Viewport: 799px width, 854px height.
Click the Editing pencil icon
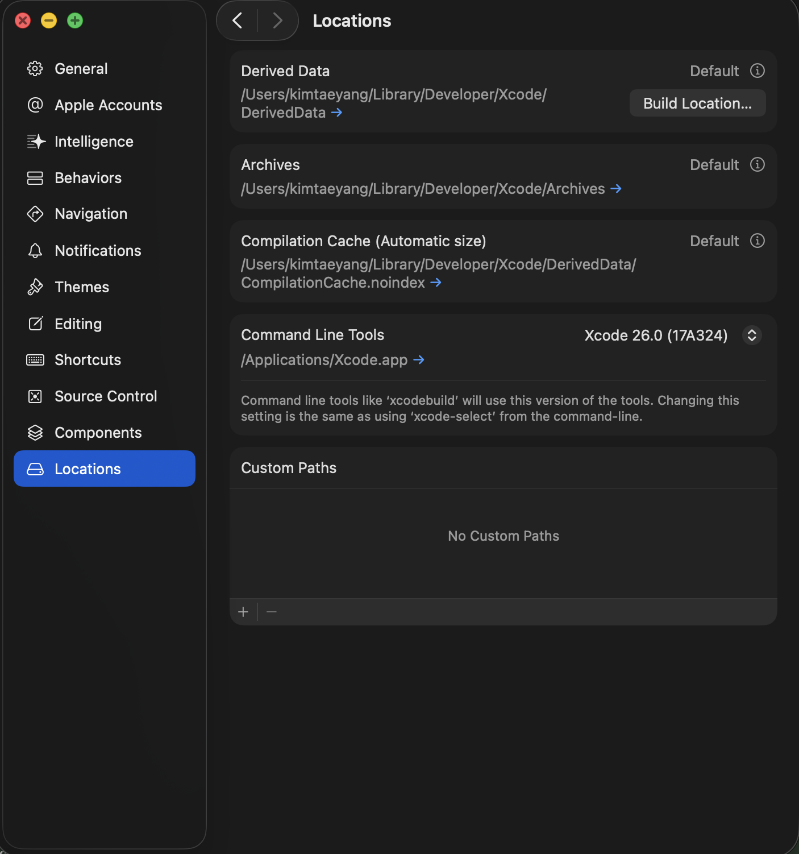point(35,324)
